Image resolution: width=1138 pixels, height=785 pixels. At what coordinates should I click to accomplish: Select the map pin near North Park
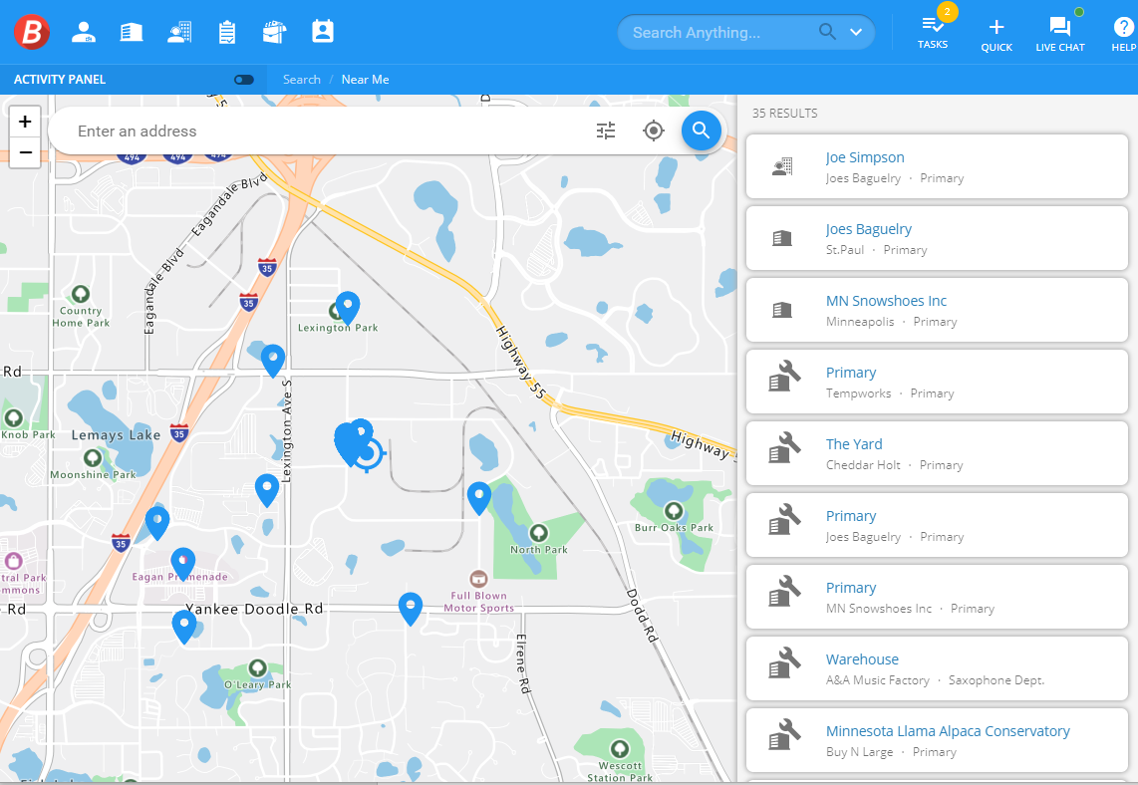(479, 498)
